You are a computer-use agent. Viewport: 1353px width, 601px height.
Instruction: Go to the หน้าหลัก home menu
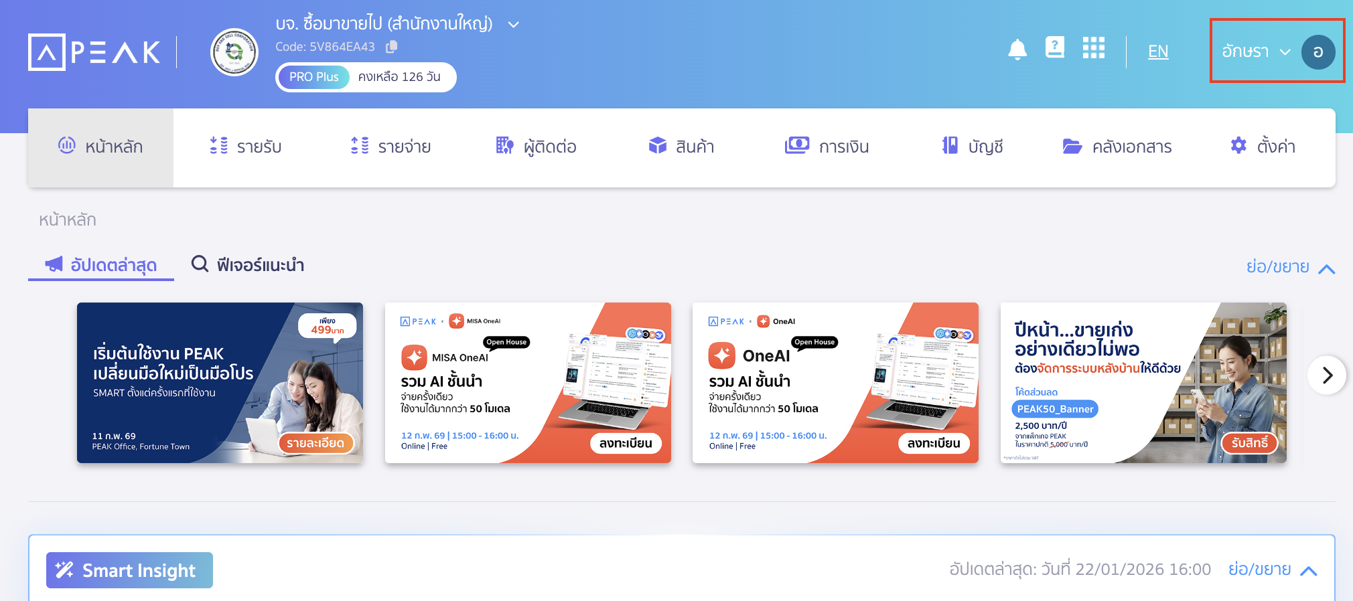point(100,147)
